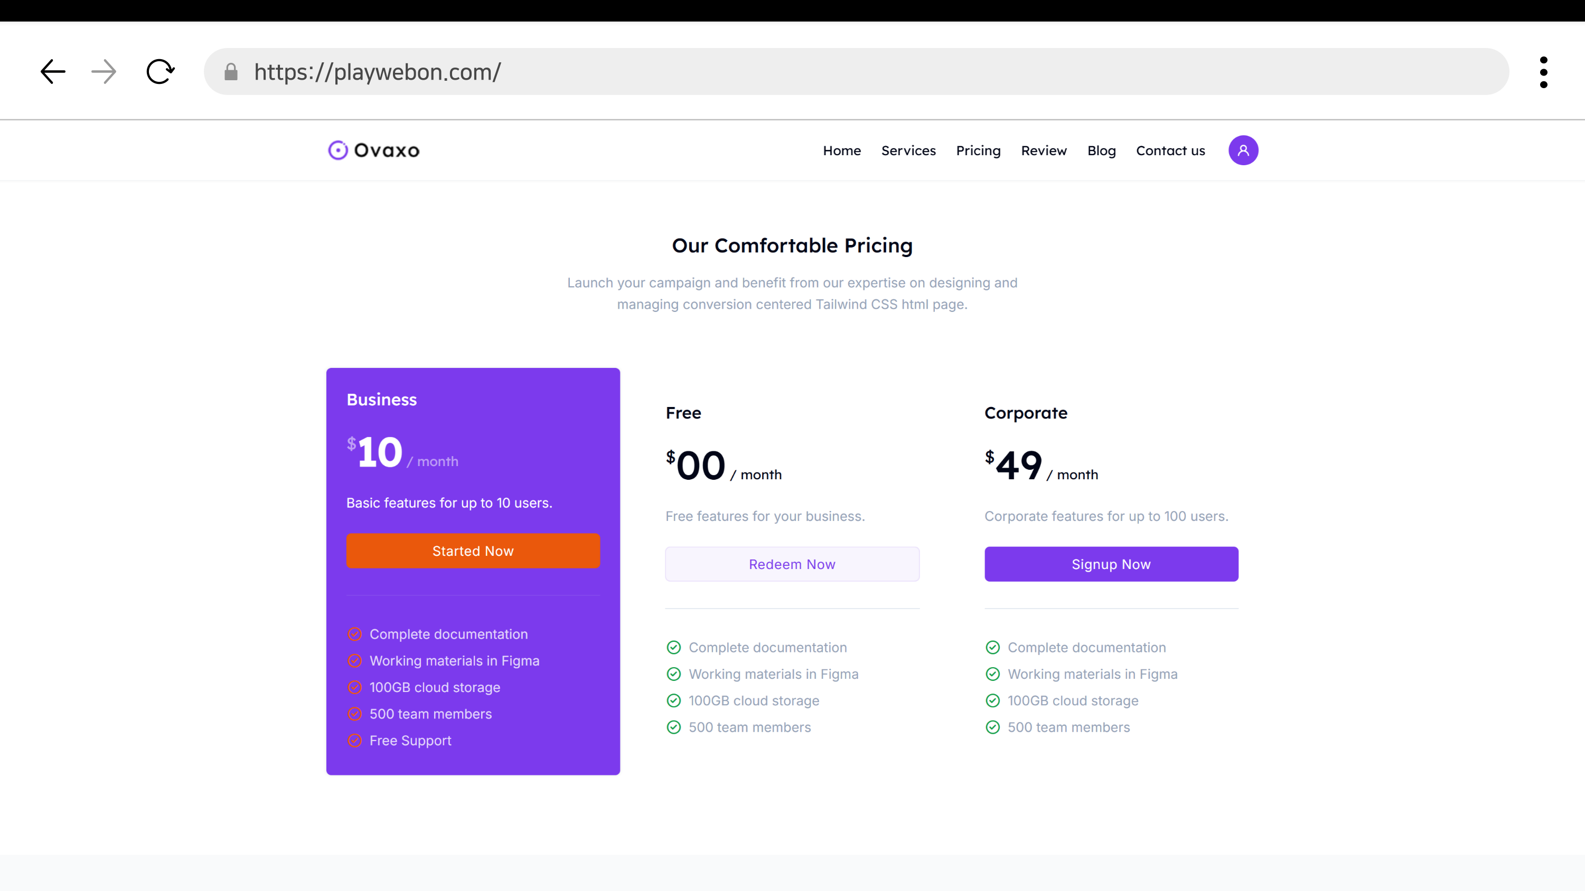
Task: Reload the page with the refresh icon
Action: pyautogui.click(x=160, y=71)
